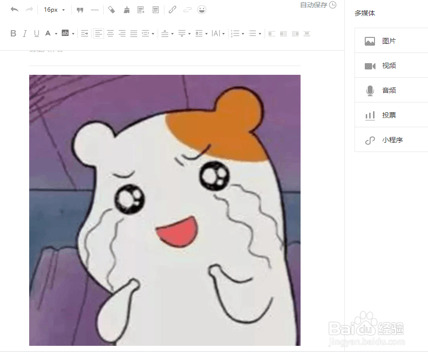Float image right with wrap icon
The height and width of the screenshot is (357, 428).
pos(295,34)
